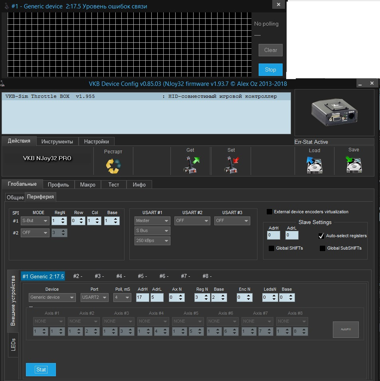Open the Внешние устройства vertical tab
380x381 pixels.
click(13, 301)
